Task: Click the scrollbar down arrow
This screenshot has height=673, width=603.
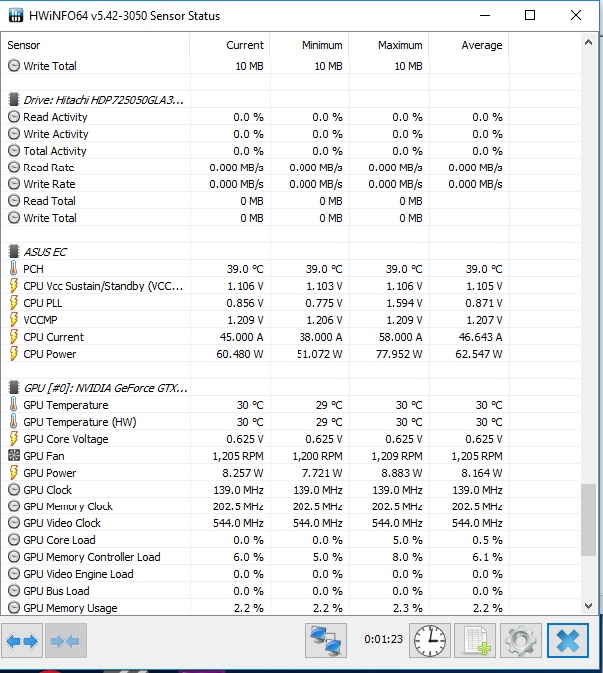Action: 587,606
